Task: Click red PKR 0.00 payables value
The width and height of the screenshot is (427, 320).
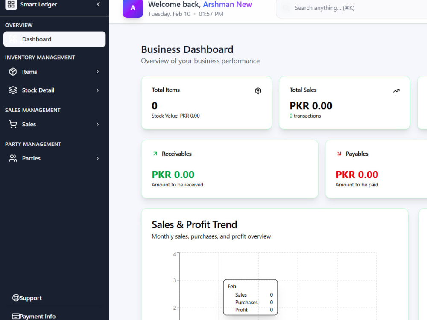Action: click(357, 175)
